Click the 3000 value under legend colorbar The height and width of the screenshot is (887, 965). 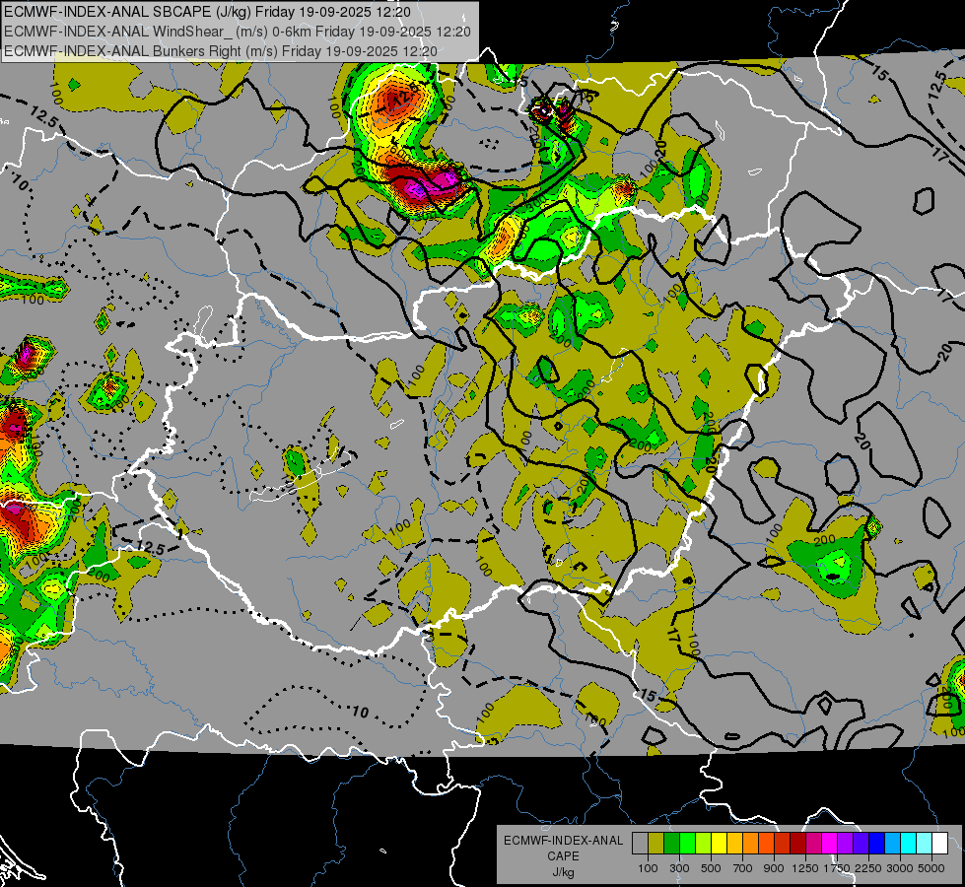pos(900,868)
